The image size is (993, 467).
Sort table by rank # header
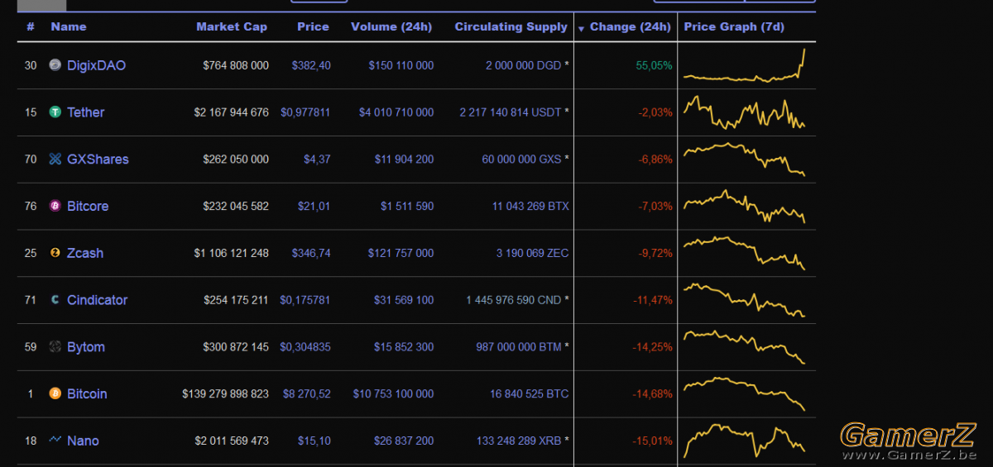pyautogui.click(x=31, y=26)
